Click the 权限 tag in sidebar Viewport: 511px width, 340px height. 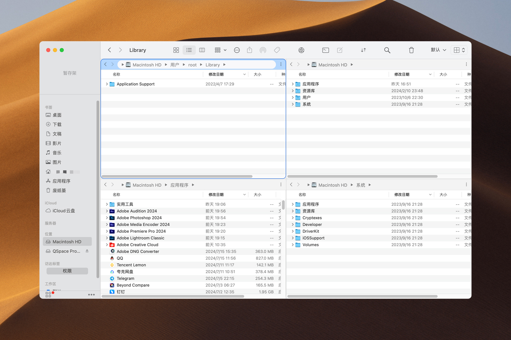point(67,271)
